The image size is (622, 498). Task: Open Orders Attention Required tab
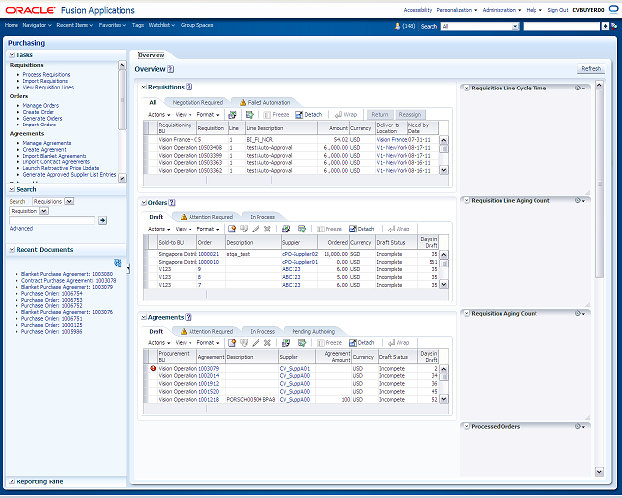pyautogui.click(x=207, y=217)
